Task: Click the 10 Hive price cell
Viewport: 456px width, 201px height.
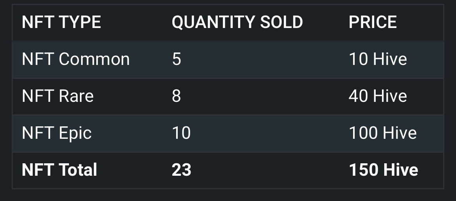Action: pos(378,59)
